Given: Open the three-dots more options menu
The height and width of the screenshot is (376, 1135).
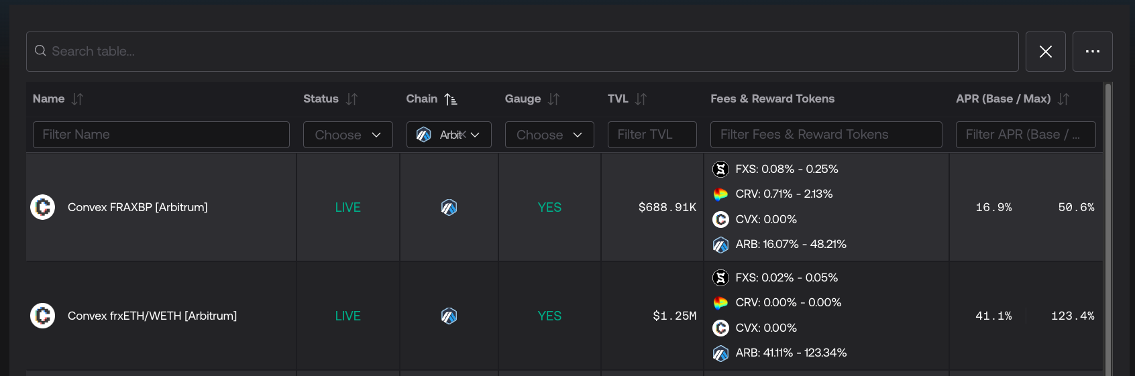Looking at the screenshot, I should [x=1092, y=52].
